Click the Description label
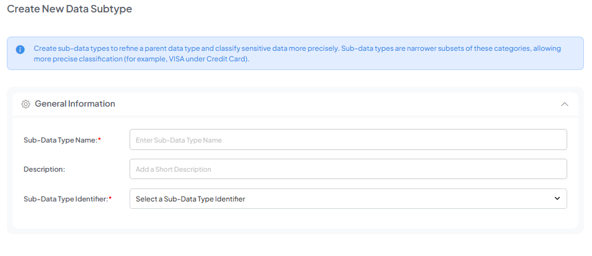 [44, 169]
